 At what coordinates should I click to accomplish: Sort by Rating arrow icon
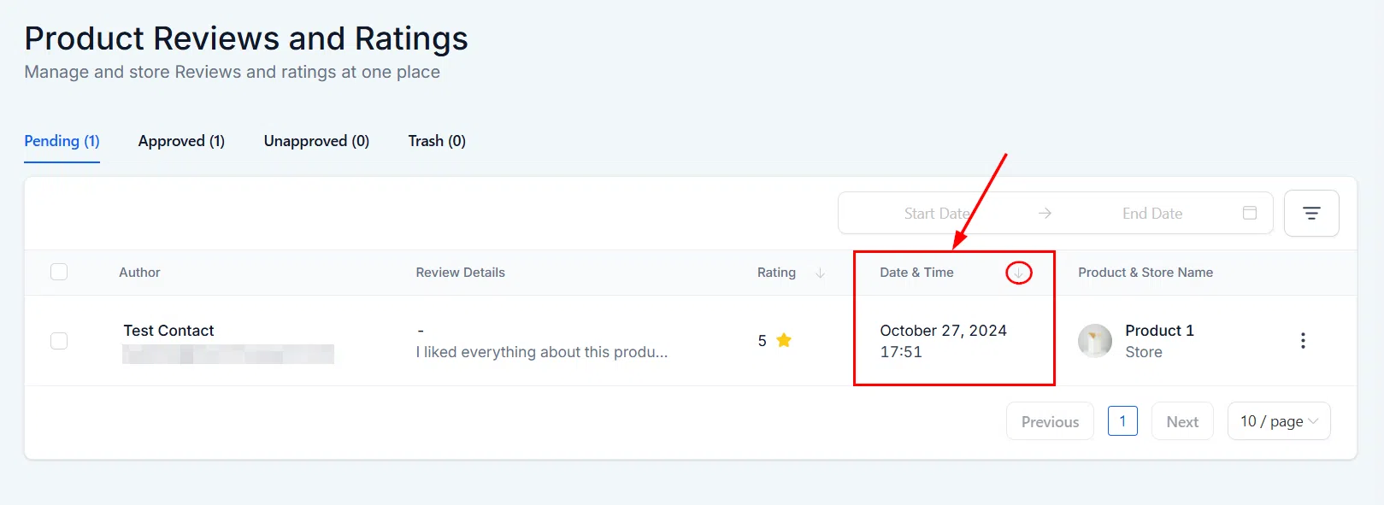821,273
